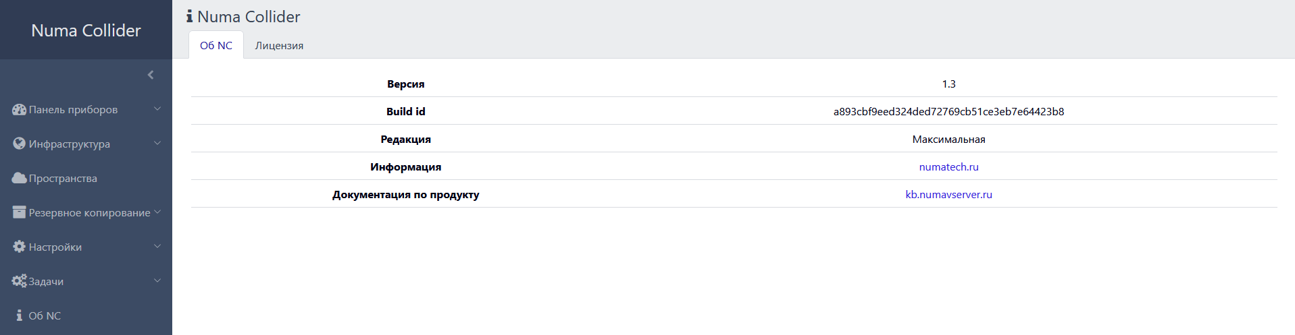Switch to the Лицензия tab
The width and height of the screenshot is (1295, 335).
pyautogui.click(x=279, y=46)
